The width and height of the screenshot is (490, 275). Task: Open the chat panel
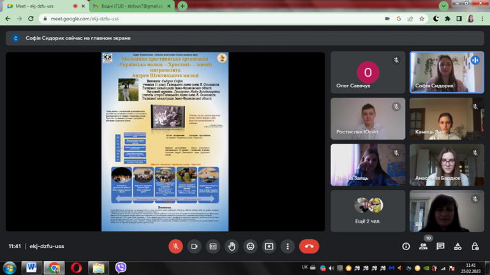coord(441,246)
